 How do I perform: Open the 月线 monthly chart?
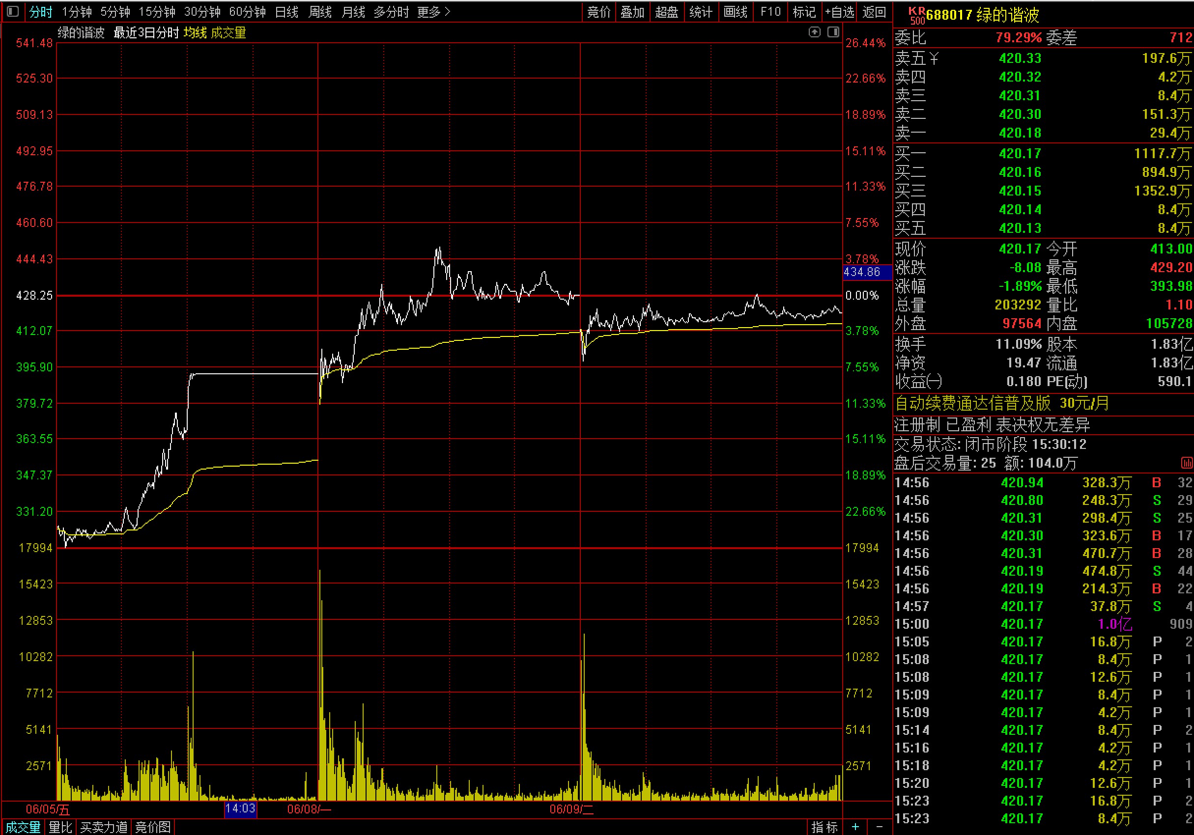[353, 12]
